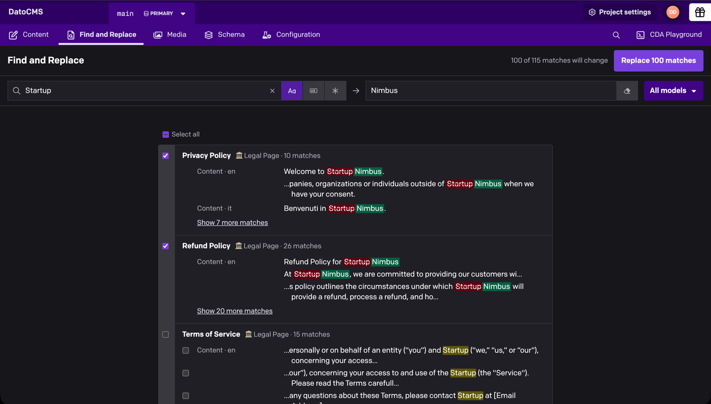Click the Media tab image icon
The width and height of the screenshot is (711, 404).
158,35
